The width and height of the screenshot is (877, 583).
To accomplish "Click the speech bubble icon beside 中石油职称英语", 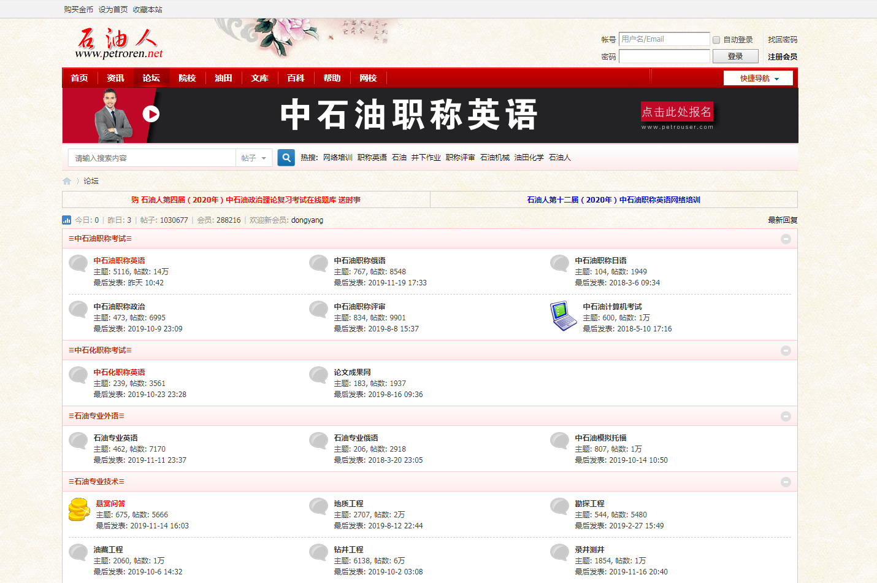I will [x=78, y=263].
